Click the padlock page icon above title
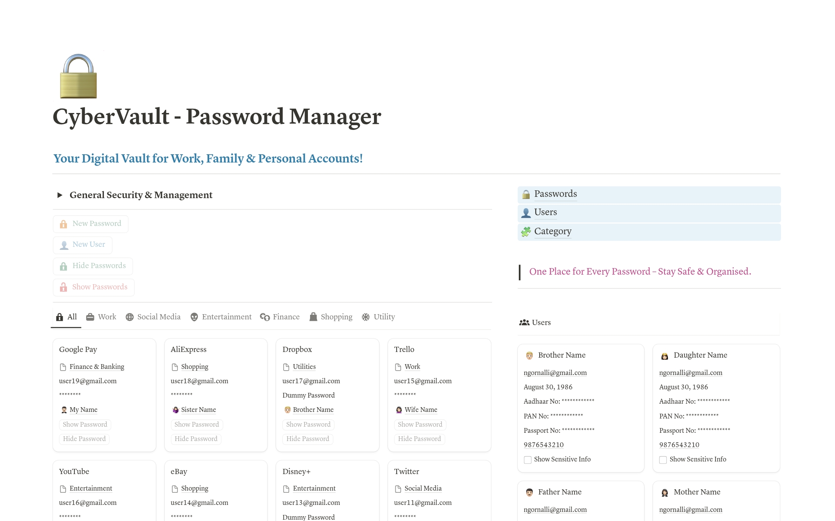This screenshot has height=521, width=835. (x=78, y=76)
